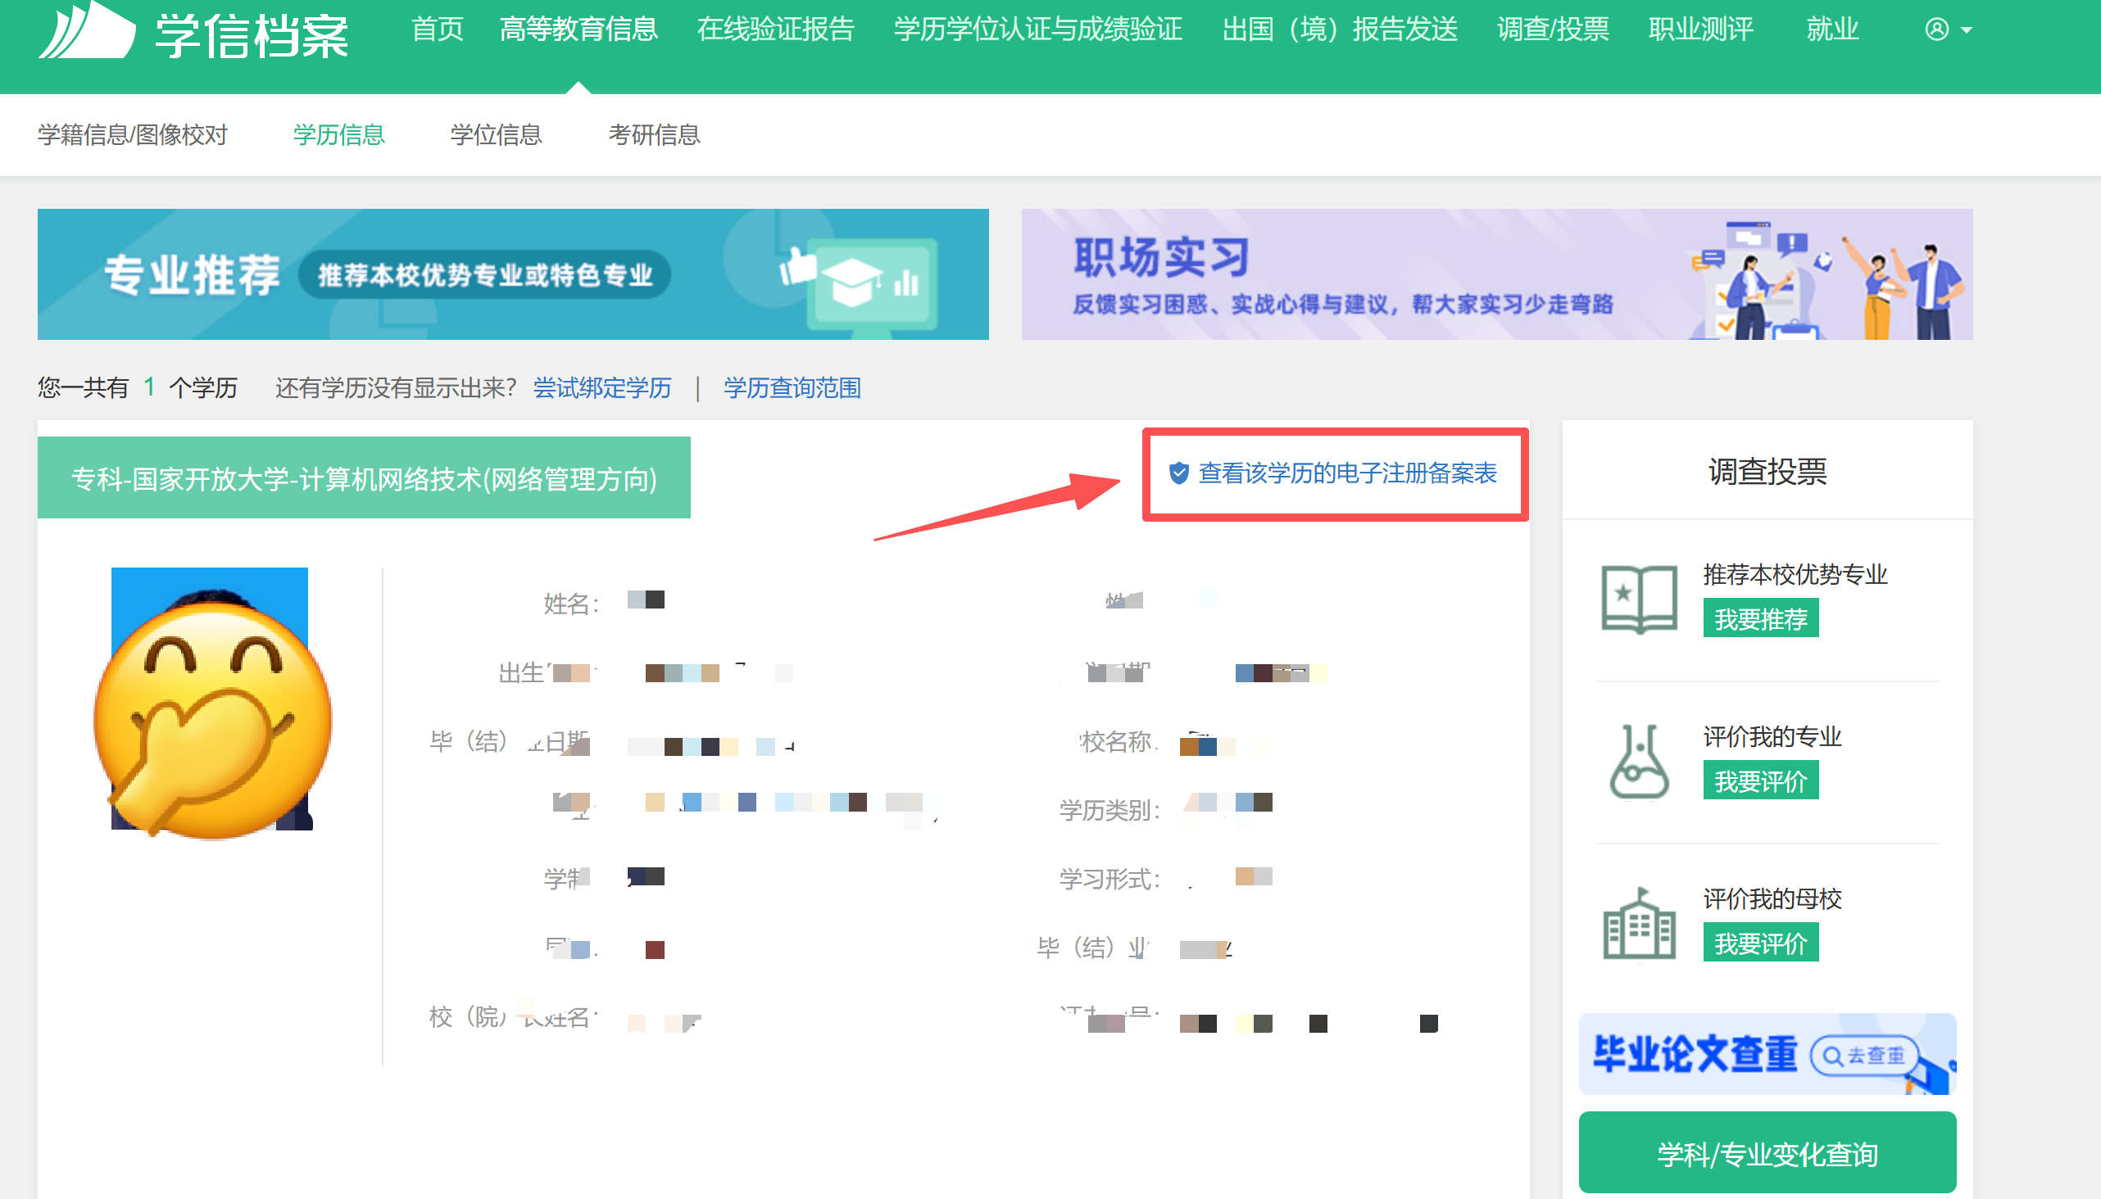The image size is (2101, 1199).
Task: Click the 学历类别 field label
Action: pyautogui.click(x=1109, y=810)
